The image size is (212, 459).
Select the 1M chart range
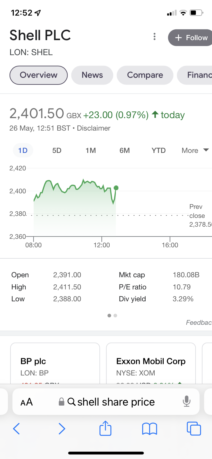(91, 150)
